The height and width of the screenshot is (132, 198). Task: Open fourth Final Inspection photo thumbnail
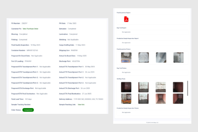click(x=178, y=57)
